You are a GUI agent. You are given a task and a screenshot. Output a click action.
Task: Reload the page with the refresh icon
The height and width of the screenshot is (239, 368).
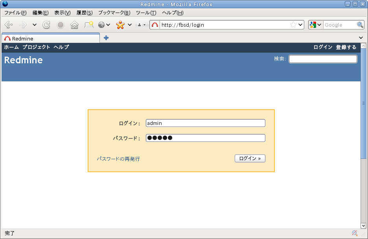click(46, 25)
